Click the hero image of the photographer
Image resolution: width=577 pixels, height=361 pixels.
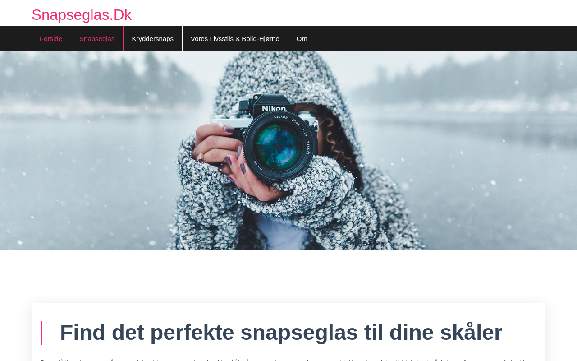[x=288, y=150]
